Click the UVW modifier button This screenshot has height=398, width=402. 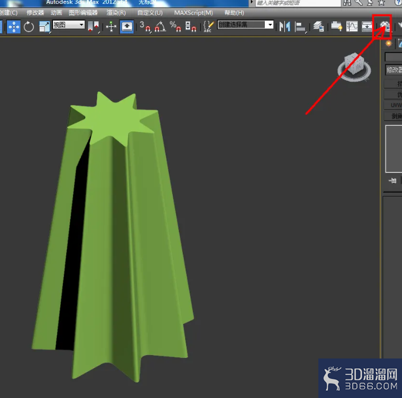[x=393, y=105]
